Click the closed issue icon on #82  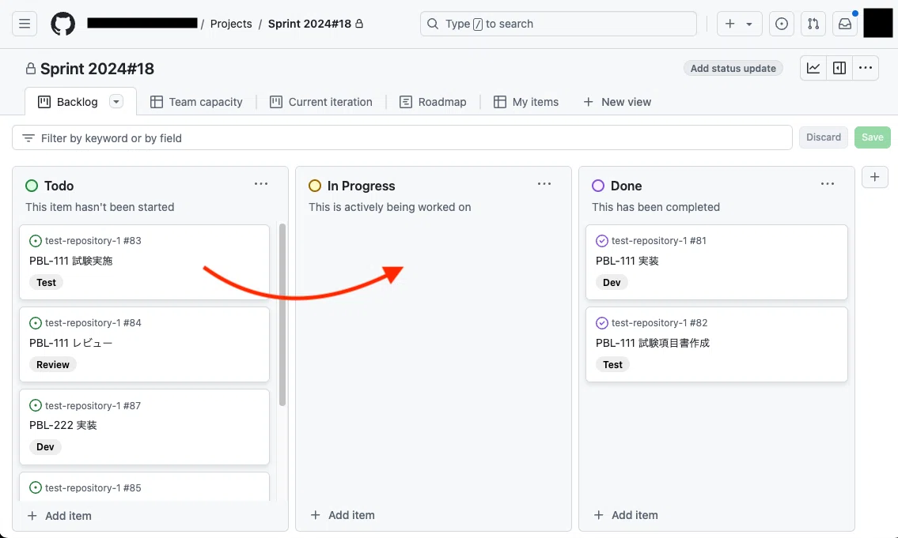click(x=602, y=323)
